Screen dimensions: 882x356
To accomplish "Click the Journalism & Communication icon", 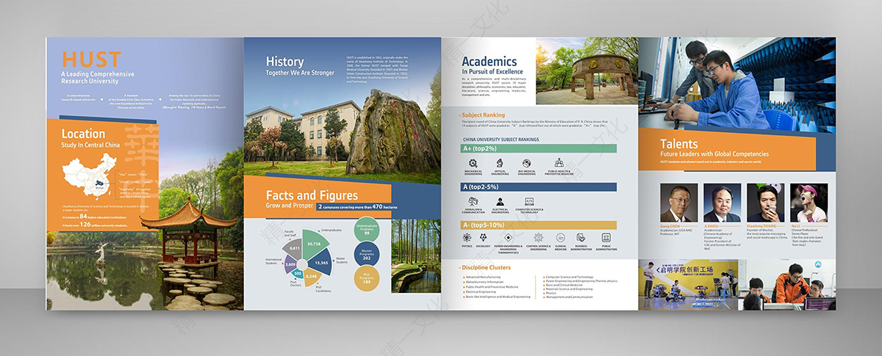I will (x=473, y=202).
